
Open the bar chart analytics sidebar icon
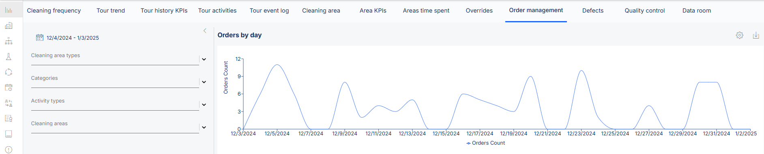(9, 11)
